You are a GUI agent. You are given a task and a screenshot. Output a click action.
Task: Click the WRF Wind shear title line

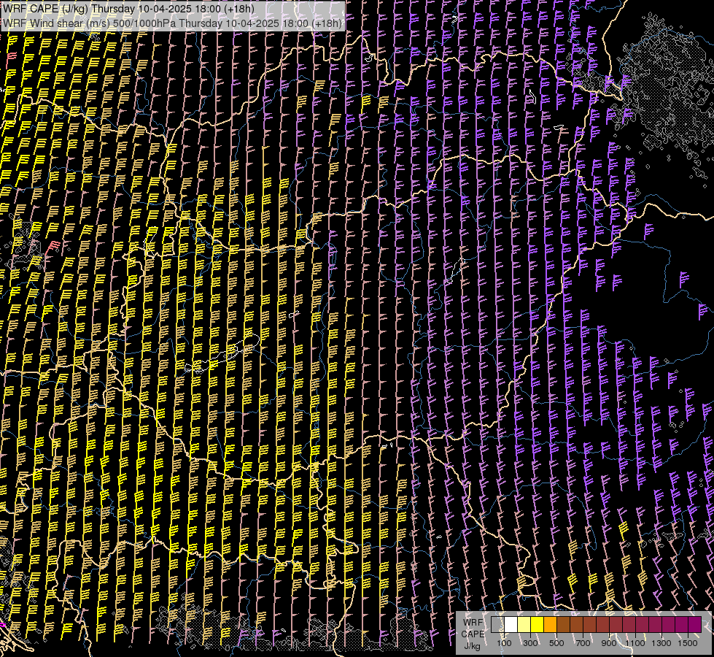point(171,23)
